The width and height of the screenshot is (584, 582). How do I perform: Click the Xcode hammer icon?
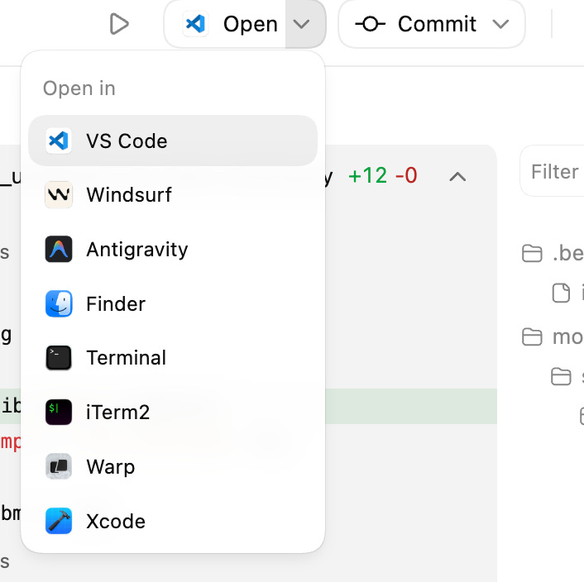(59, 521)
